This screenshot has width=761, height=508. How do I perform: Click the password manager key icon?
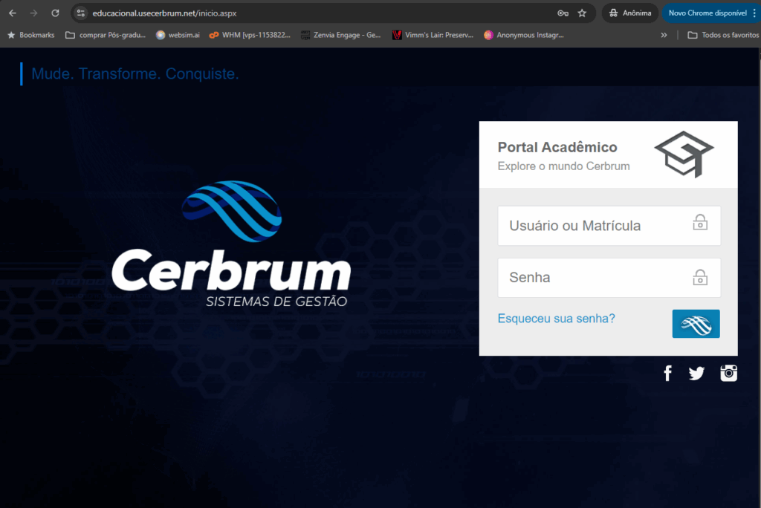coord(563,13)
